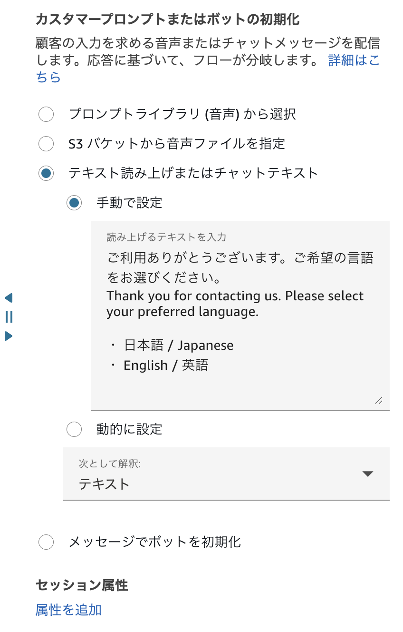The height and width of the screenshot is (632, 403).
Task: Click the left-pointing panel collapse arrow
Action: 9,298
